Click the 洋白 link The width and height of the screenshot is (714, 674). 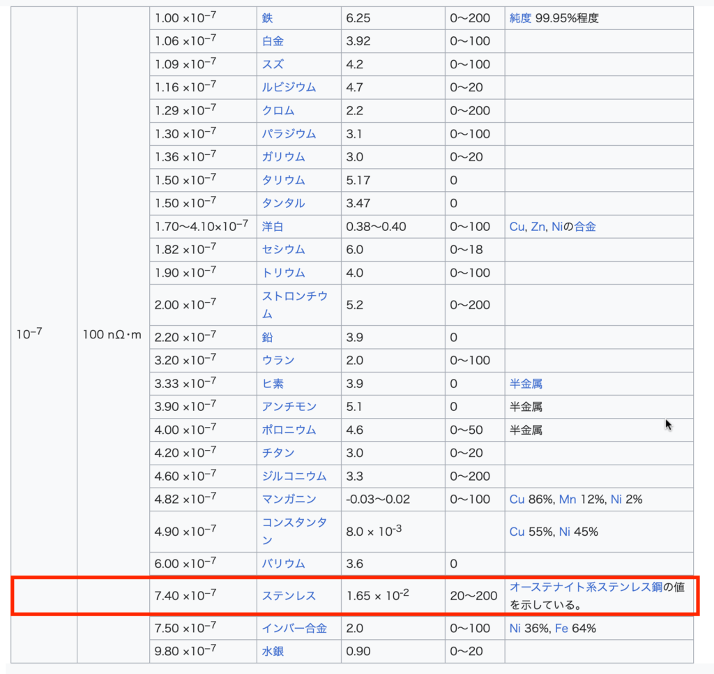273,226
